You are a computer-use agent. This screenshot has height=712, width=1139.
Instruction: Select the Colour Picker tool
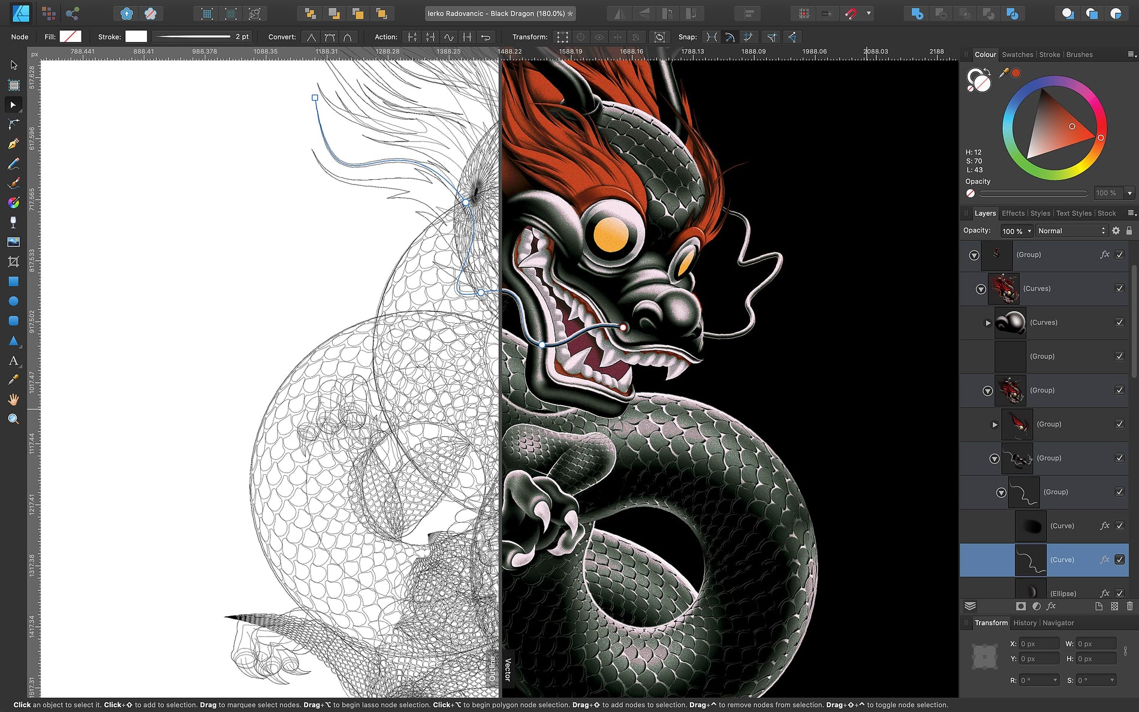coord(13,379)
